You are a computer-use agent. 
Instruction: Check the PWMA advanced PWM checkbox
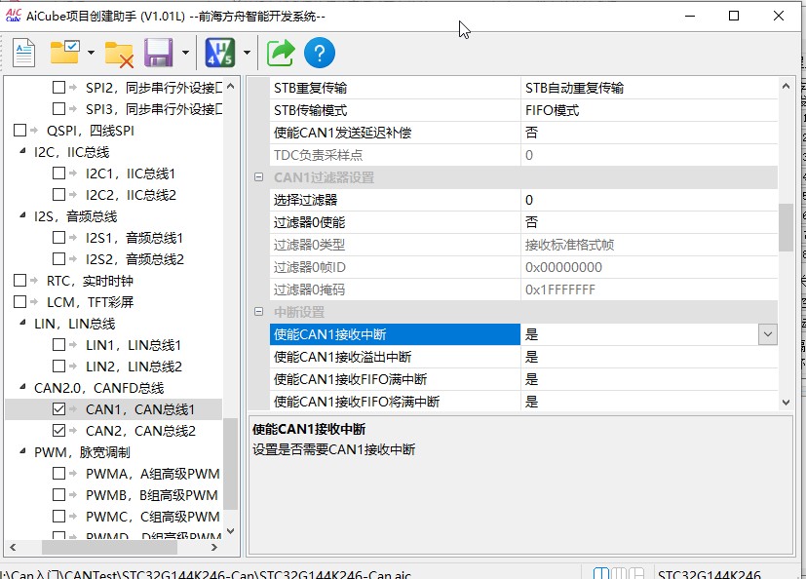tap(58, 474)
